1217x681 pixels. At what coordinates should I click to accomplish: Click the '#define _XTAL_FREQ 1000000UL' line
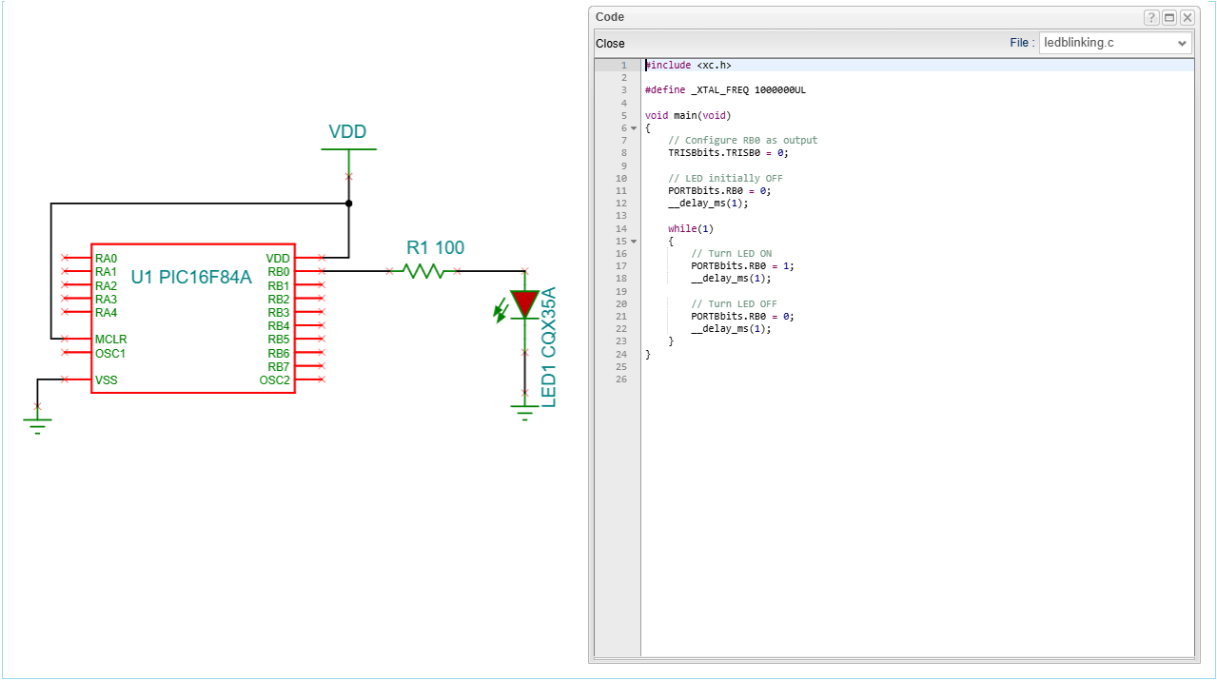coord(725,90)
